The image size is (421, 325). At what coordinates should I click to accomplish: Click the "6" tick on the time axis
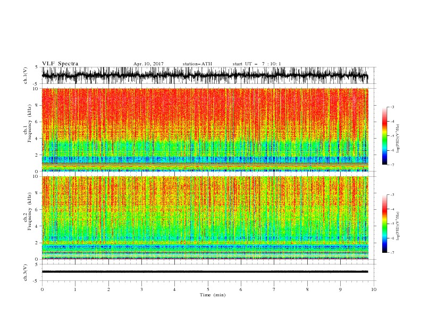pos(241,289)
